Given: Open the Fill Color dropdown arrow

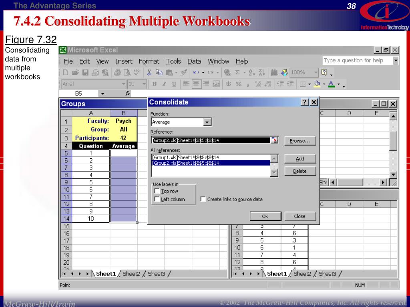Looking at the screenshot, I should 324,84.
